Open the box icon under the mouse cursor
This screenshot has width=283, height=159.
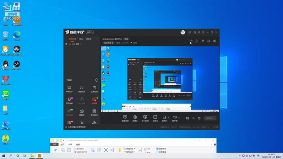[191, 41]
